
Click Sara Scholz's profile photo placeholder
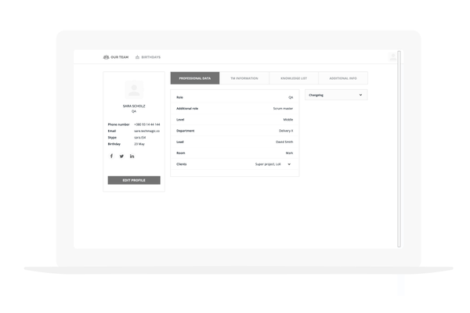[x=134, y=90]
